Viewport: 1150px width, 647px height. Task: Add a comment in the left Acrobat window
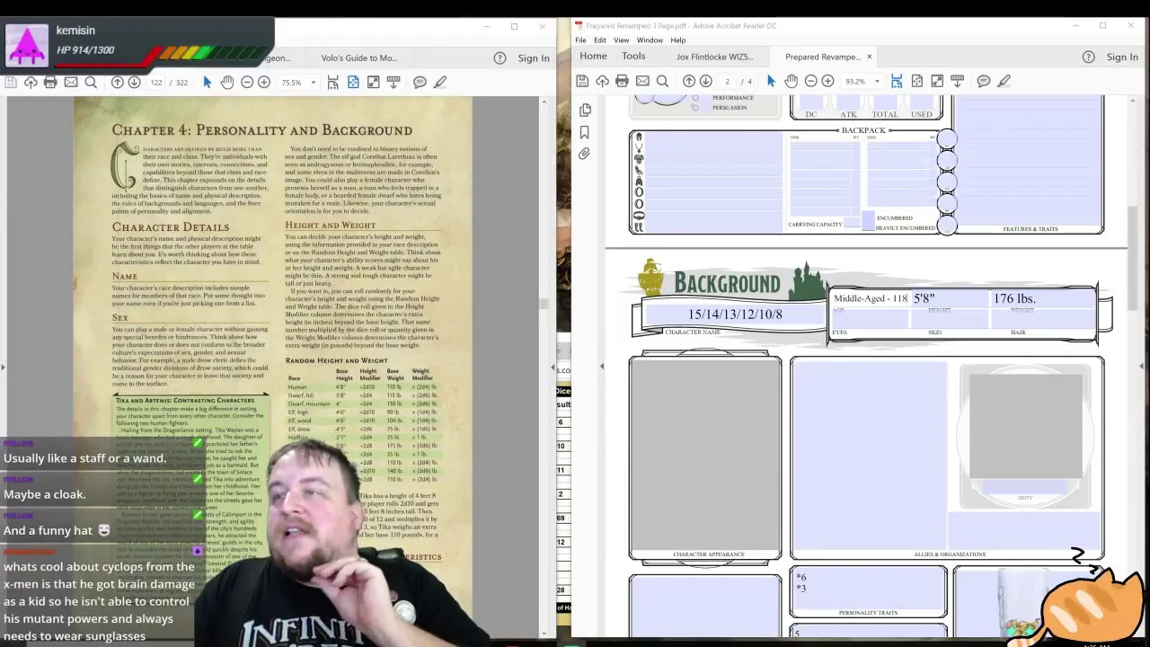[x=420, y=82]
